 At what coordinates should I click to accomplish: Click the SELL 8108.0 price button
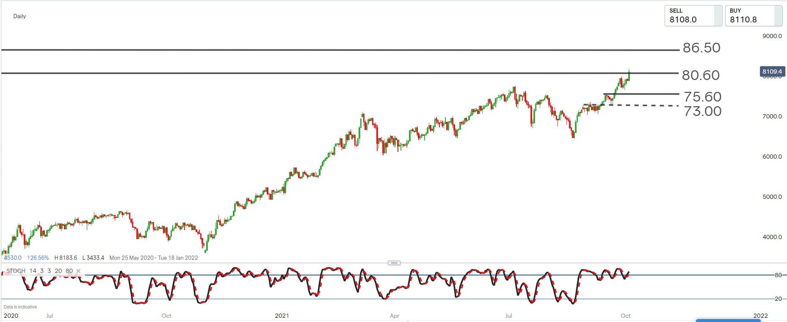coord(693,16)
